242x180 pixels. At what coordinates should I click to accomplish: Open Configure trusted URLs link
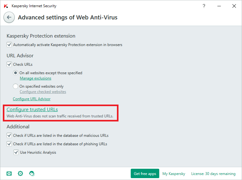point(32,110)
